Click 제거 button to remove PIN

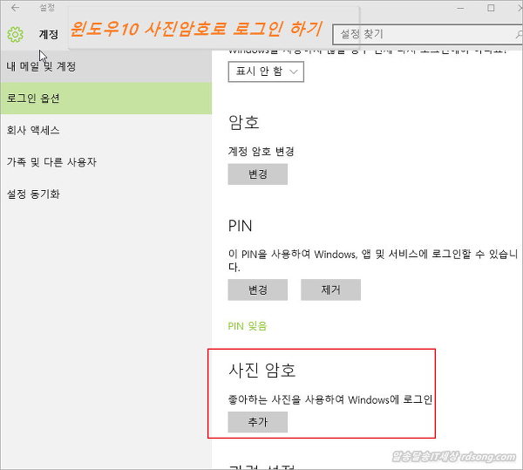330,289
